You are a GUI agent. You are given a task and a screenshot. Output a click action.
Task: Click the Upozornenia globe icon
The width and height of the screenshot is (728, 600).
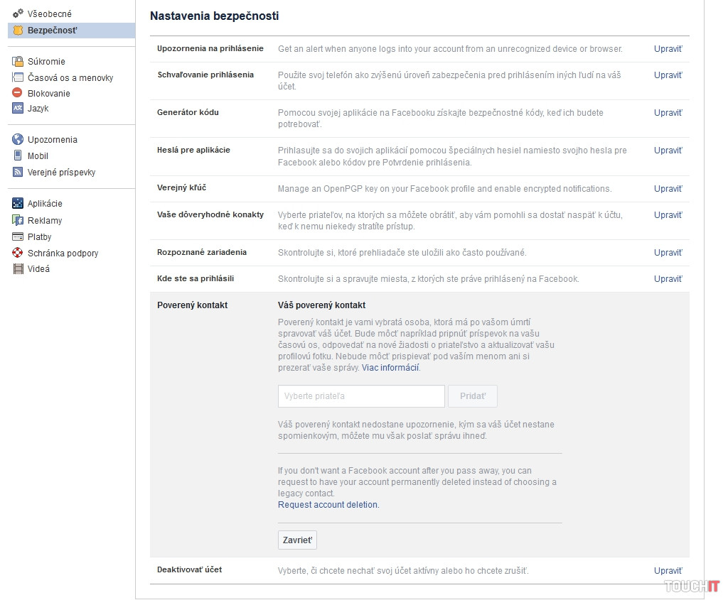(x=18, y=139)
